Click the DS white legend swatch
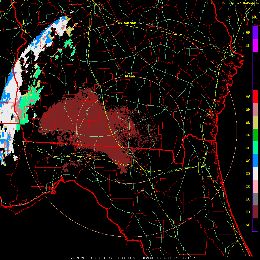The width and height of the screenshot is (260, 260). tap(255, 173)
